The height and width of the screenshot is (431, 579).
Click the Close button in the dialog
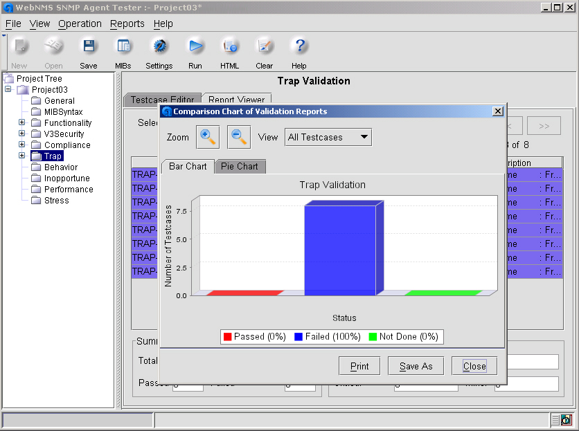click(x=474, y=366)
